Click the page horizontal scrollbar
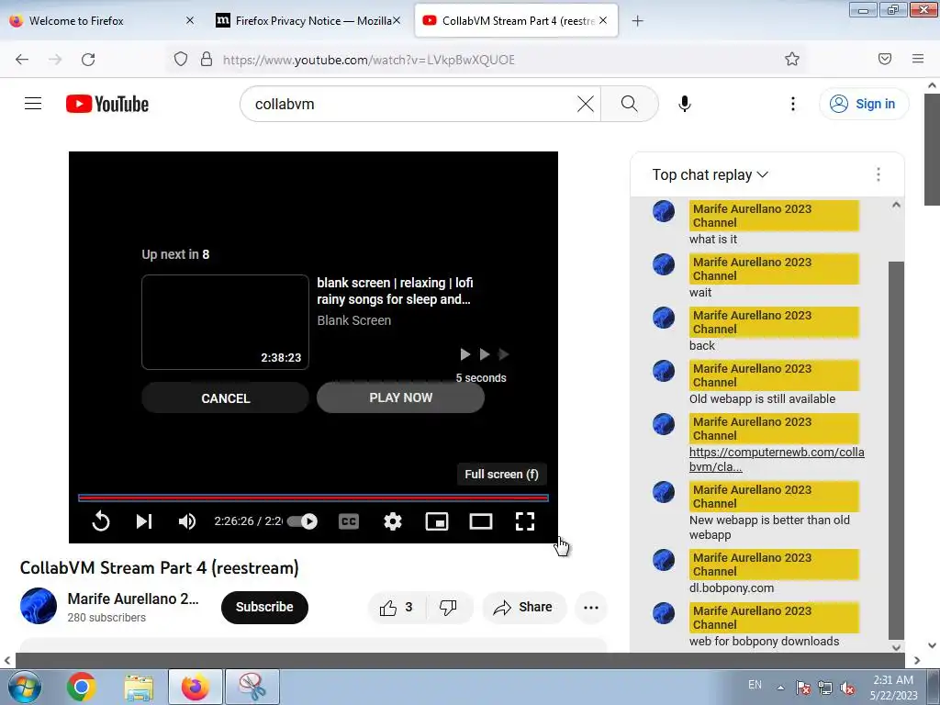940x705 pixels. click(x=461, y=660)
